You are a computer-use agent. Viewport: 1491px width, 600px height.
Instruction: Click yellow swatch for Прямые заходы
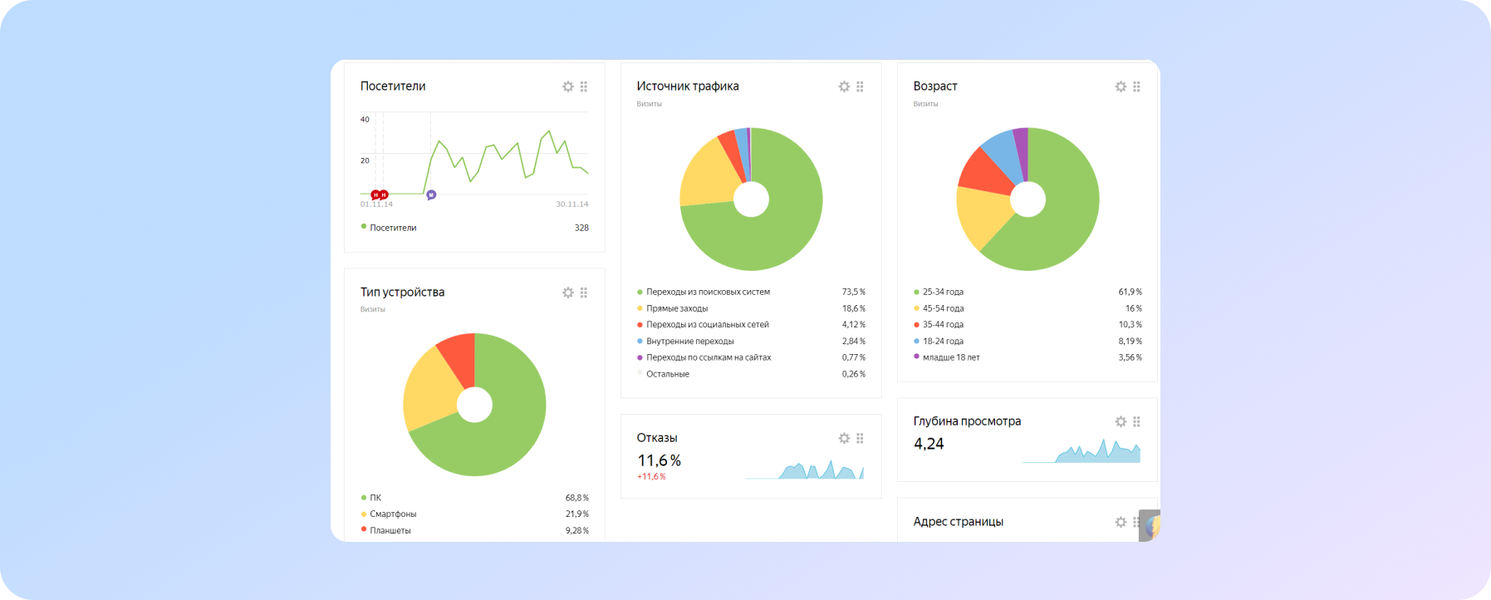(640, 308)
